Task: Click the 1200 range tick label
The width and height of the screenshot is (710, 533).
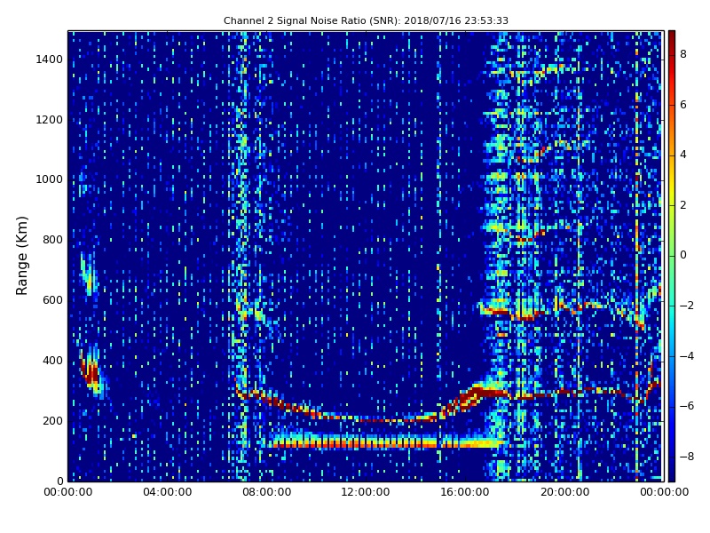Action: click(50, 120)
